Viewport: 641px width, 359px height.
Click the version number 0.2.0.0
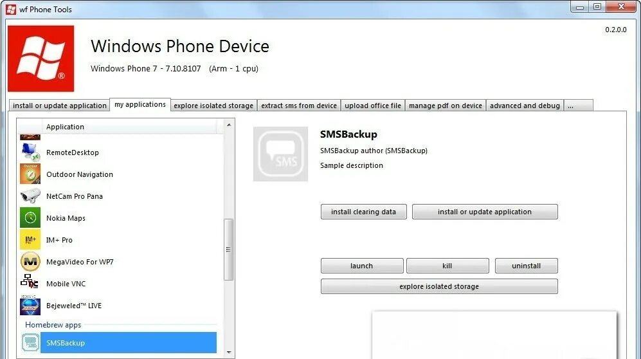pyautogui.click(x=616, y=30)
